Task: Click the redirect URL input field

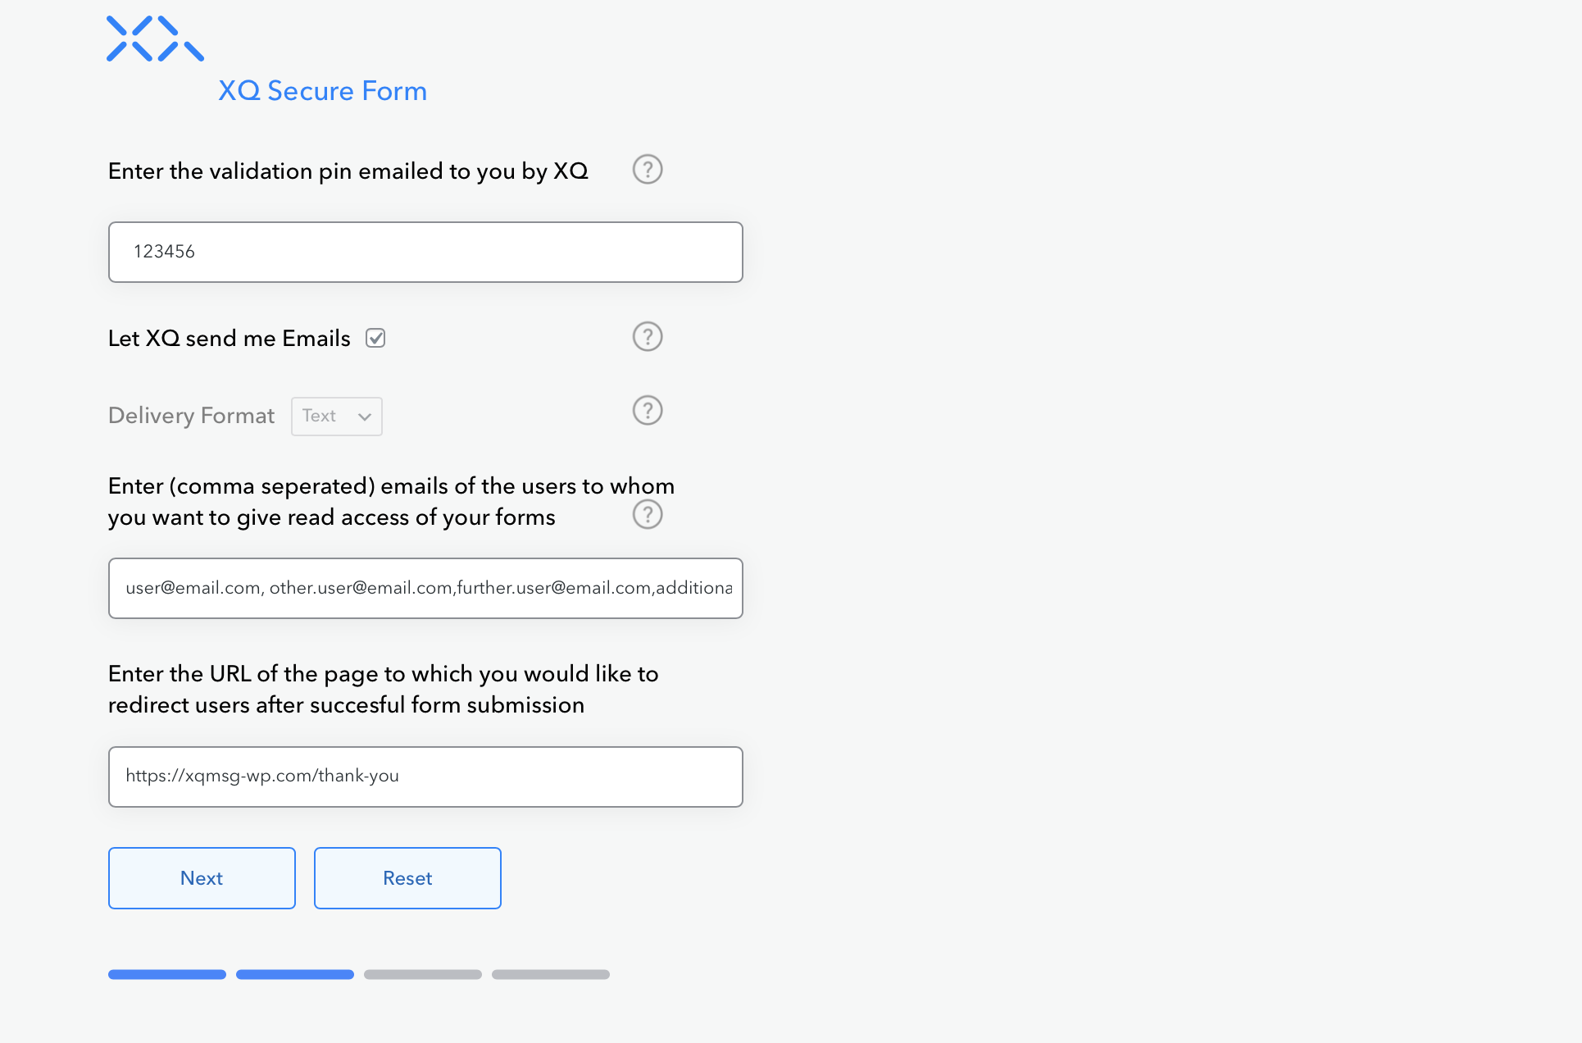Action: point(425,777)
